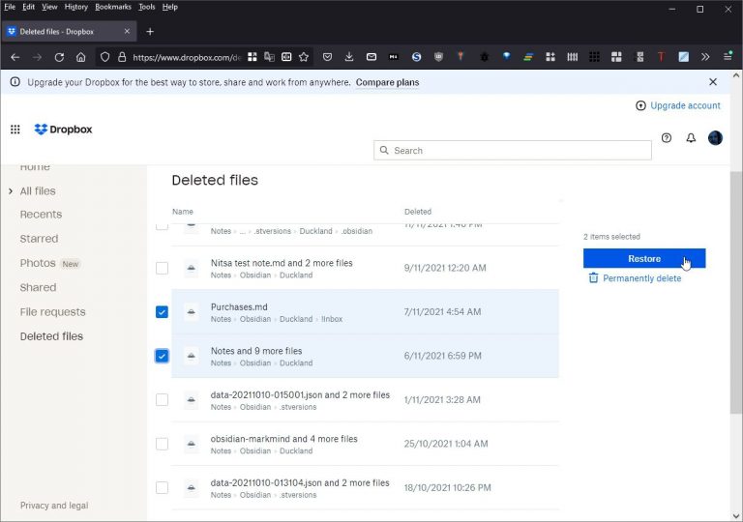The width and height of the screenshot is (743, 522).
Task: Open the View menu
Action: pyautogui.click(x=49, y=7)
